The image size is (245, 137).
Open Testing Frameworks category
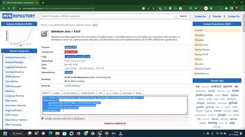pos(15,57)
